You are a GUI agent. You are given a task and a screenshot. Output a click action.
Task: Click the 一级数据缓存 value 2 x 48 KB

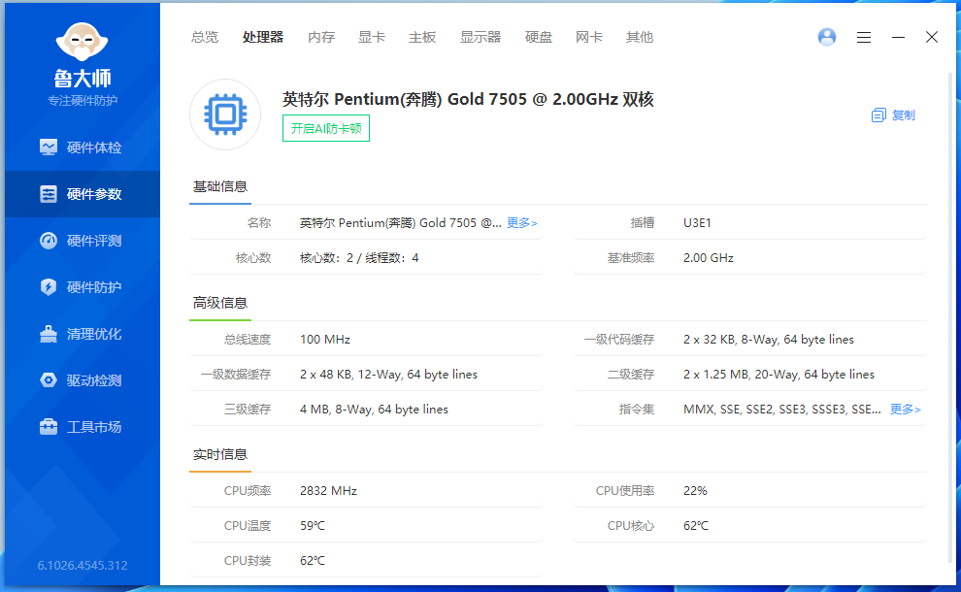(388, 375)
